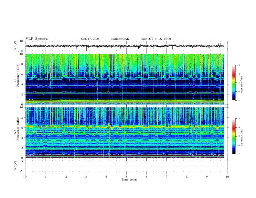
Task: Click time axis tick label '3'
Action: tap(86, 177)
